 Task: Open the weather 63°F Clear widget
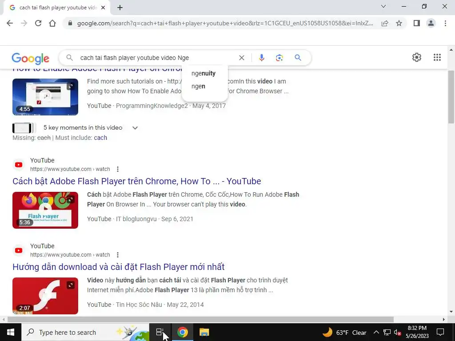(x=344, y=332)
